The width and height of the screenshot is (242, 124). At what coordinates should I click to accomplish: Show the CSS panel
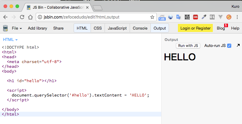(x=98, y=28)
